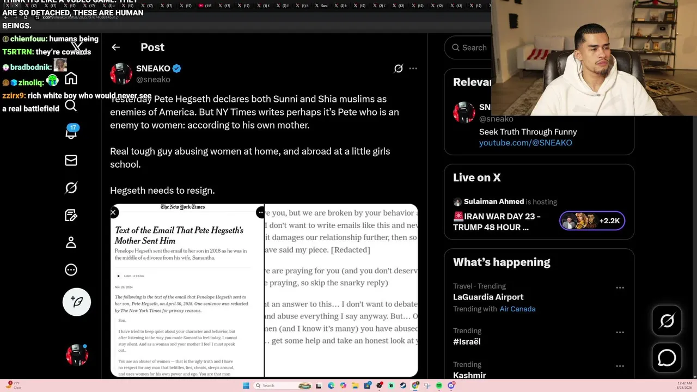Launch Microsoft Edge from taskbar

click(x=331, y=385)
